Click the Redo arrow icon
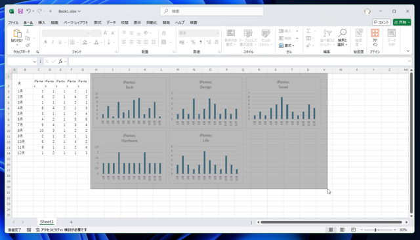This screenshot has height=240, width=420. 39,11
